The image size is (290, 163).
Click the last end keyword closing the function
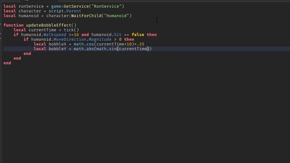(7, 63)
